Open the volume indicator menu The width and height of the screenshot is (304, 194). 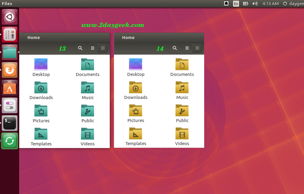click(x=255, y=4)
